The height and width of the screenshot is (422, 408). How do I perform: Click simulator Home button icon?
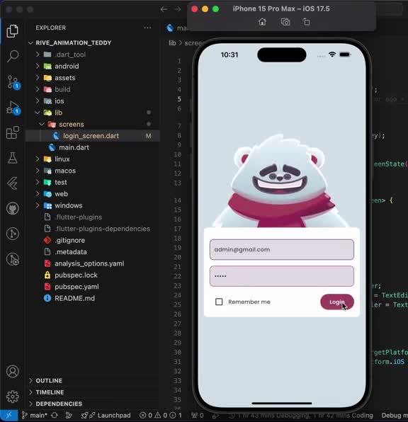pyautogui.click(x=262, y=22)
